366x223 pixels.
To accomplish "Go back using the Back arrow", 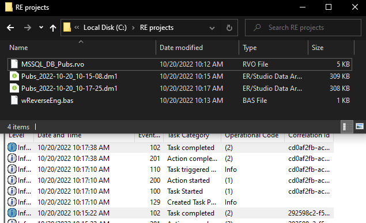I will (10, 28).
